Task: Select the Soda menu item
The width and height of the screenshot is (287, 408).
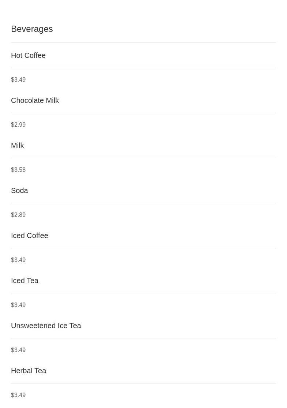Action: point(19,190)
